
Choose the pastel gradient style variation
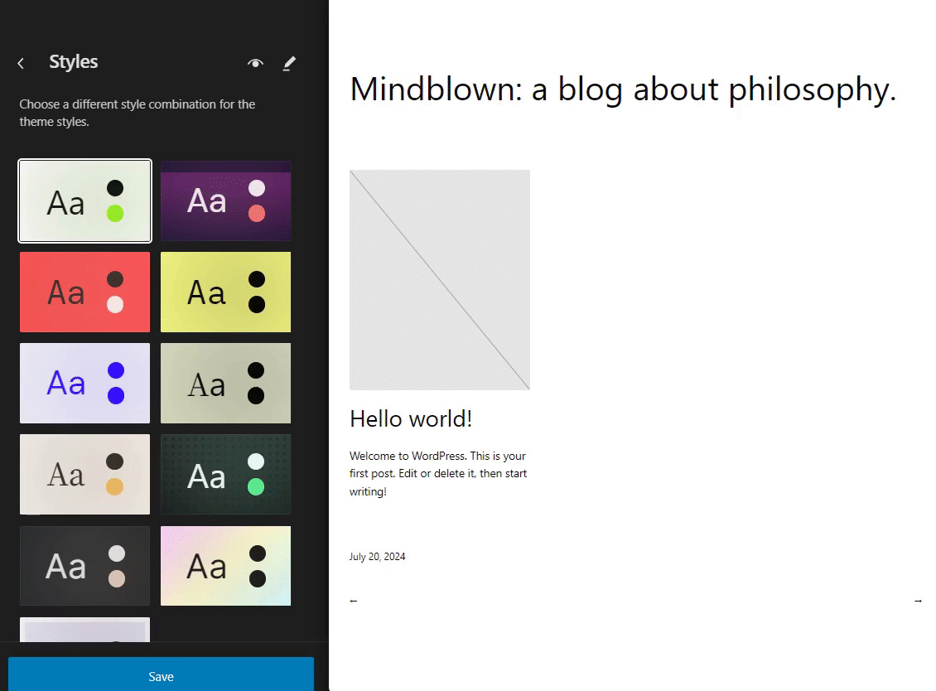point(225,566)
